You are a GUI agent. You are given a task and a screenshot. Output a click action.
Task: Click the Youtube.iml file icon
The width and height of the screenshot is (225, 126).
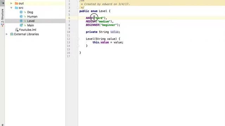click(17, 30)
